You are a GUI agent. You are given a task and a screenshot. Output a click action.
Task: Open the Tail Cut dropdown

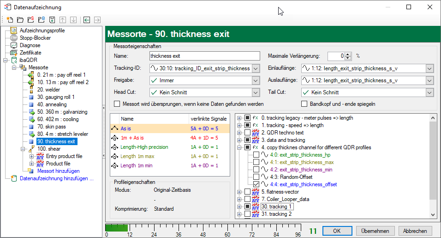coord(429,92)
